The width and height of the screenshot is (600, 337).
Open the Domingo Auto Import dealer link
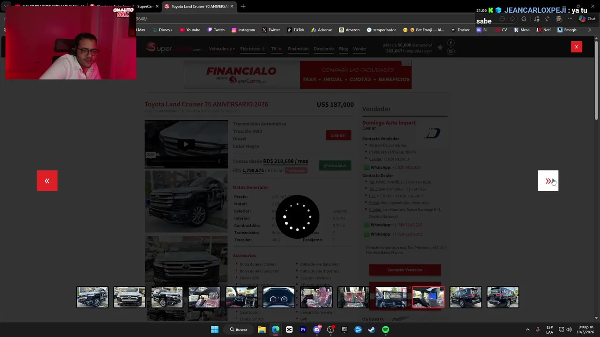point(389,123)
